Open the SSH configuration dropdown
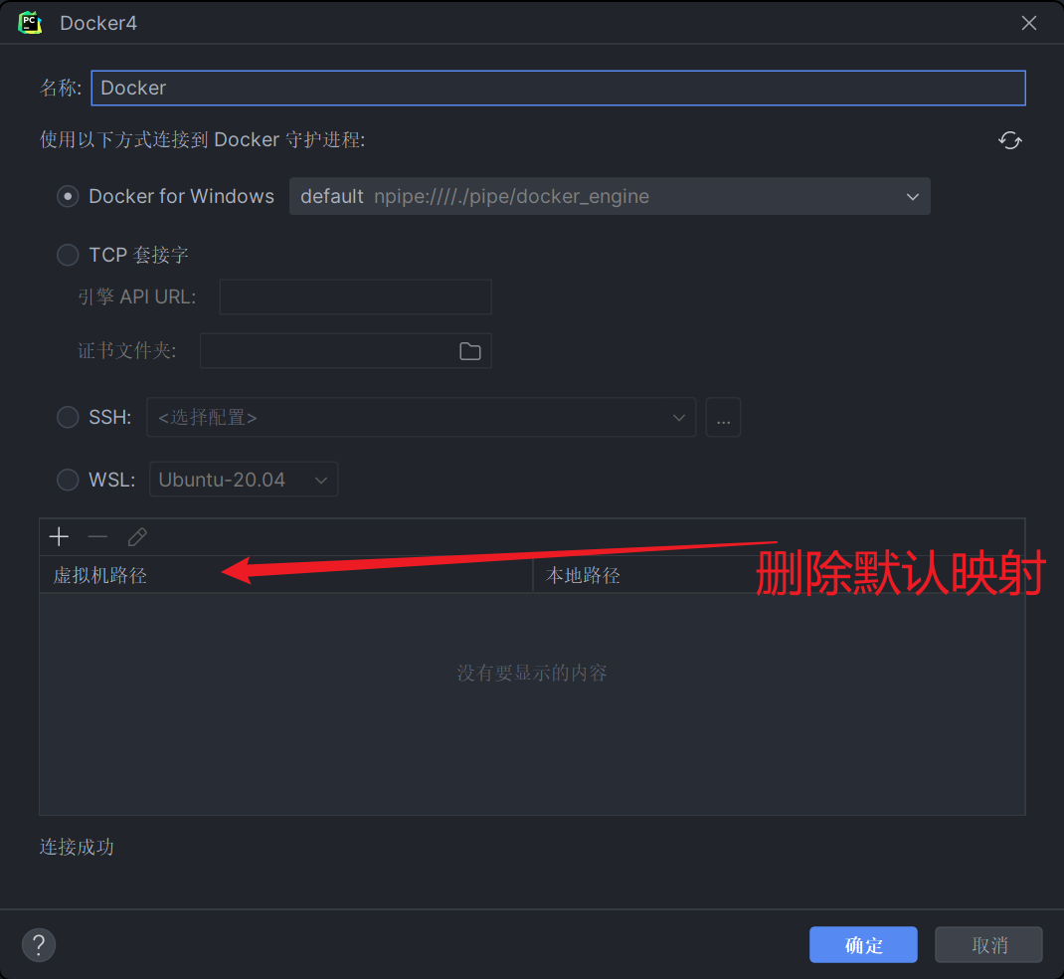The width and height of the screenshot is (1064, 979). point(421,417)
